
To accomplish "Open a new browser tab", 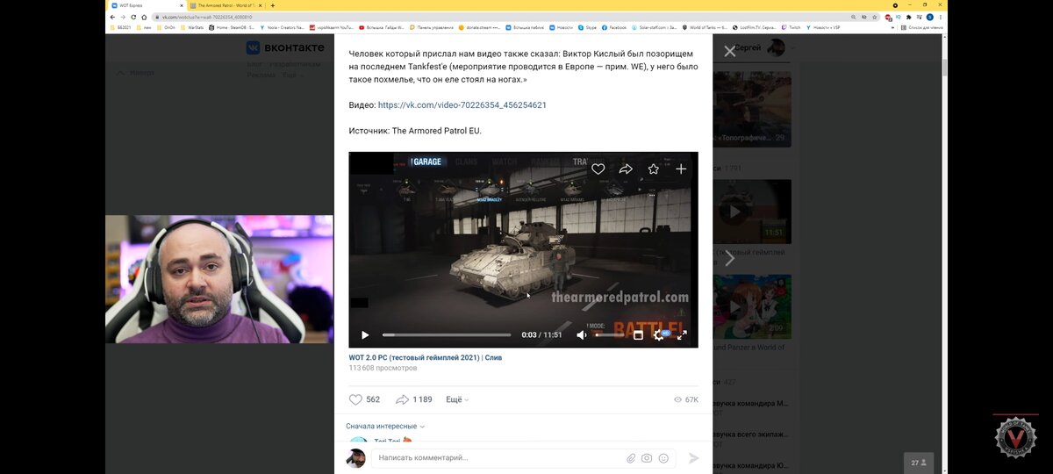I will [273, 5].
